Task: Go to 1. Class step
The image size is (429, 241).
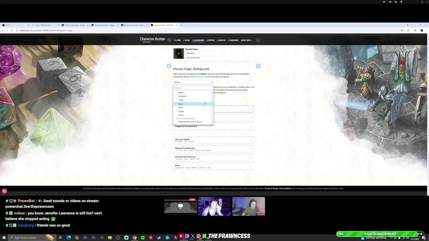Action: (186, 40)
